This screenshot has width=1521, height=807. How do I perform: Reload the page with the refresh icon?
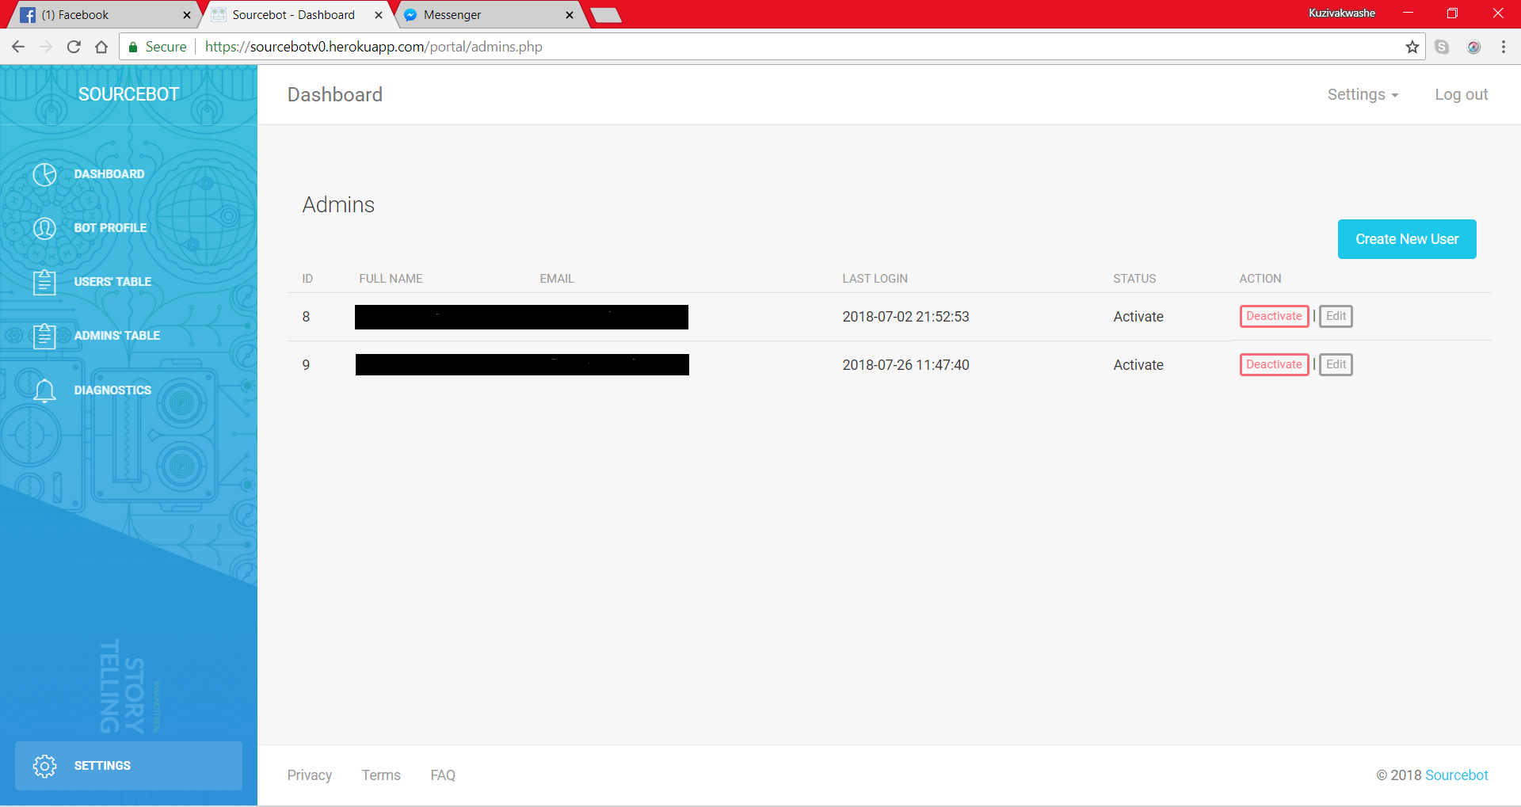pos(74,47)
